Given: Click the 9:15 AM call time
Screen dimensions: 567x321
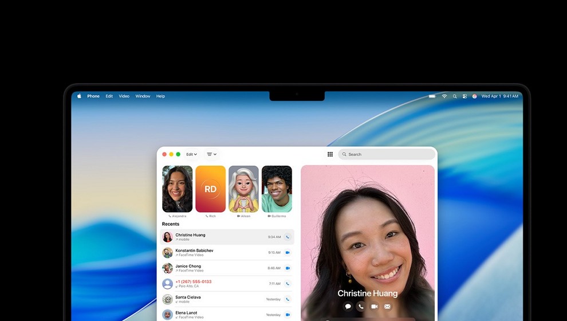Looking at the screenshot, I should [x=274, y=253].
